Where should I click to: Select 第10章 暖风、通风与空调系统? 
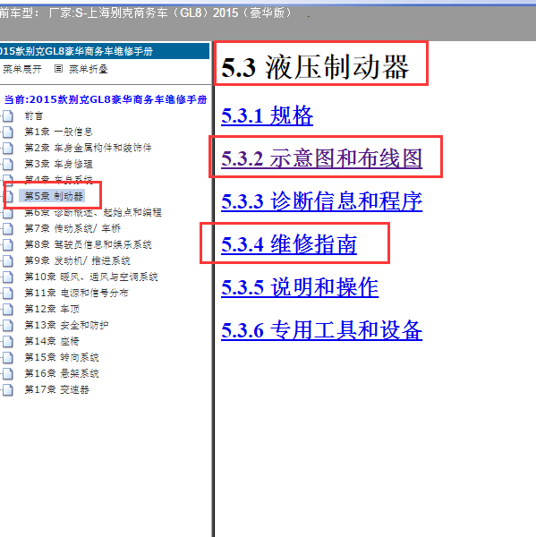91,277
